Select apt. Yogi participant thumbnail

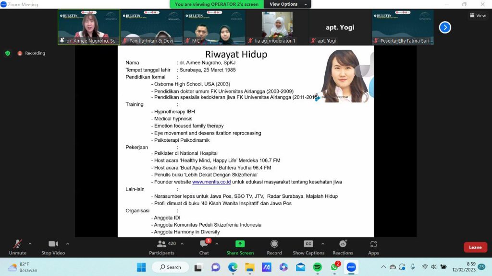340,28
